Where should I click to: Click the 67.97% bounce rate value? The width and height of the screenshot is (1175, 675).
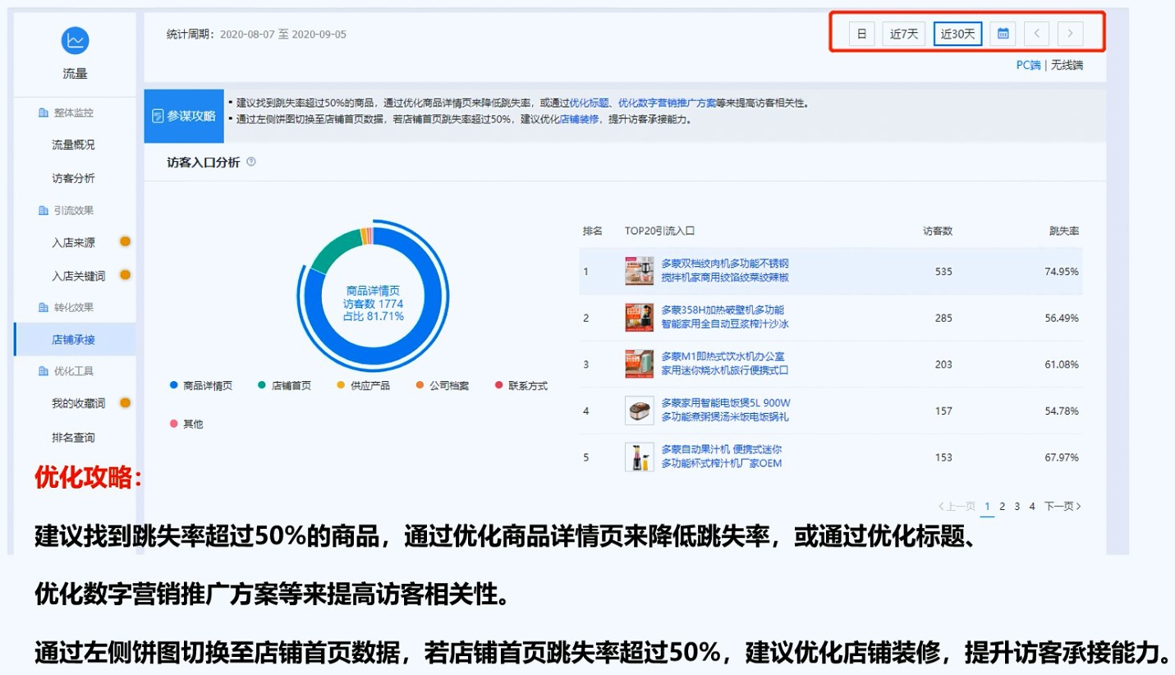pos(1062,457)
